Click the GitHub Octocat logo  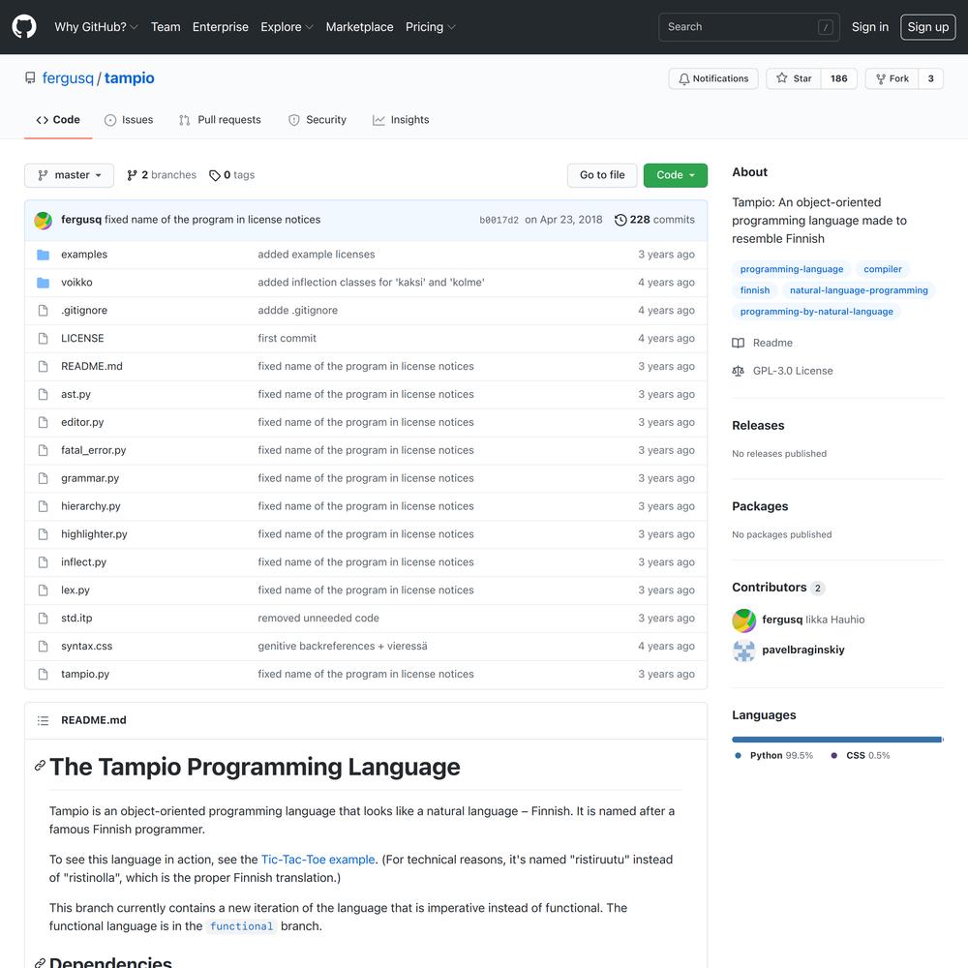pos(24,27)
